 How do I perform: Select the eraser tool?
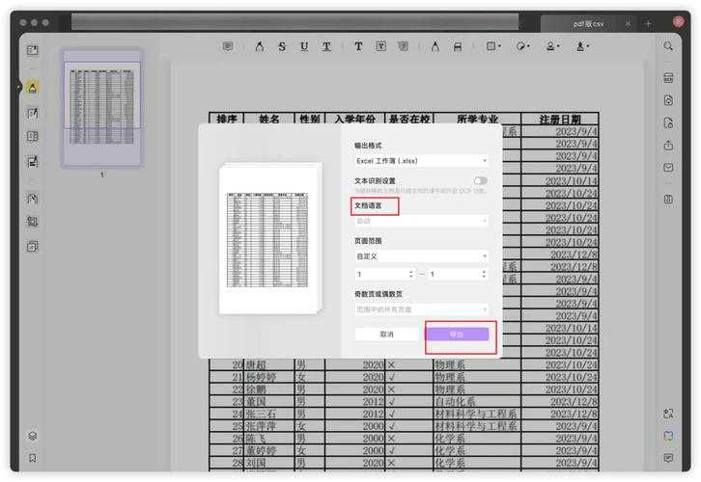click(x=458, y=46)
